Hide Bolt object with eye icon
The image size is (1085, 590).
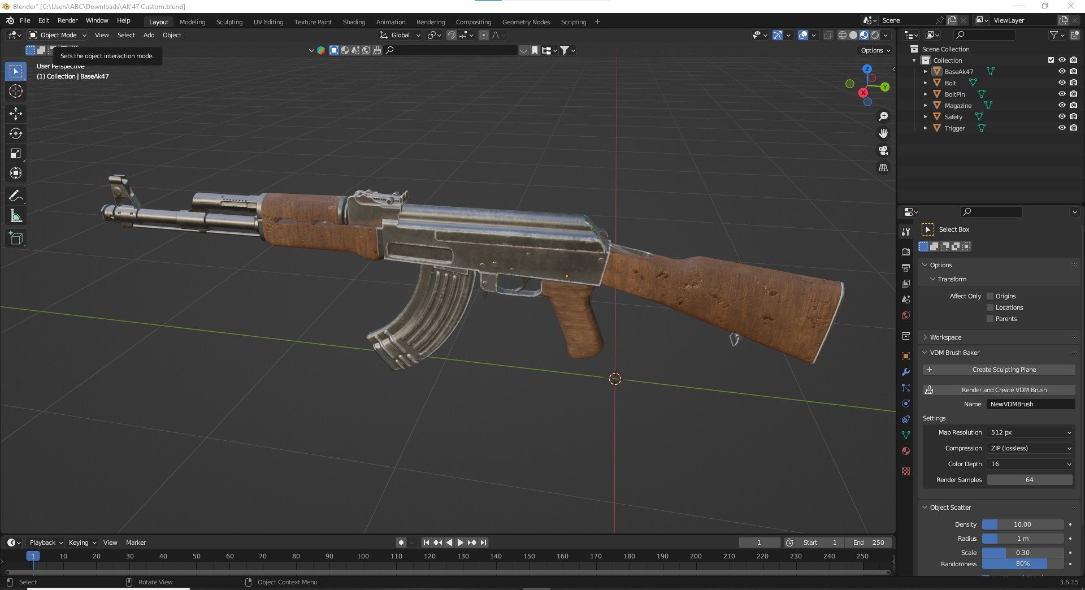coord(1062,83)
